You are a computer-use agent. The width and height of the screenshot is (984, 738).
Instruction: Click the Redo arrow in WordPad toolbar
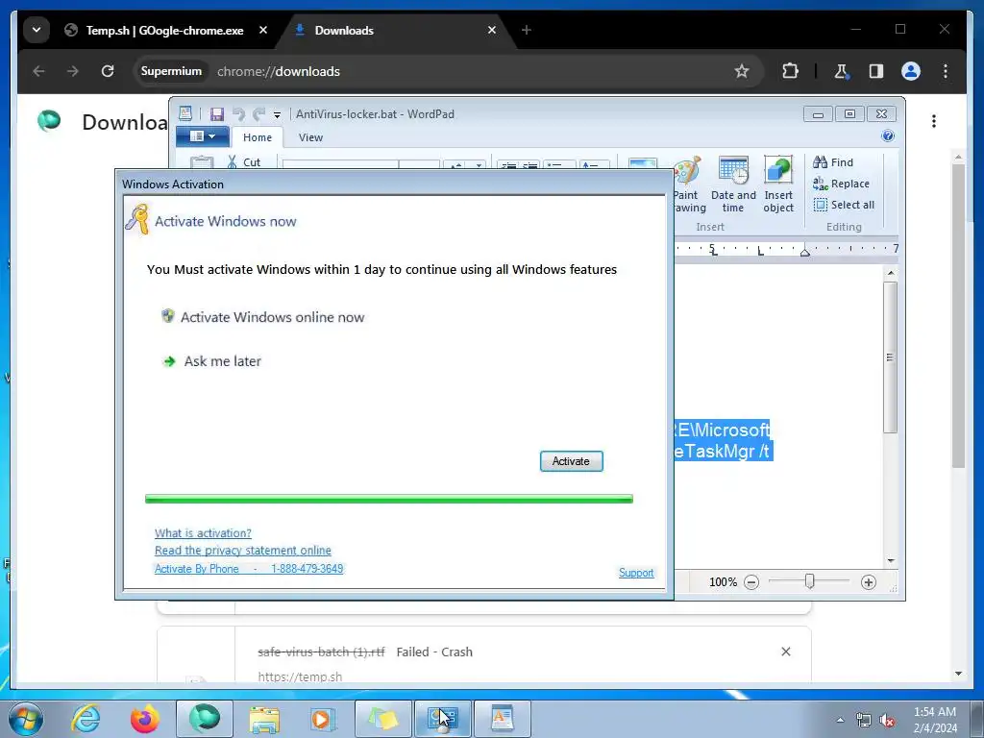[258, 114]
